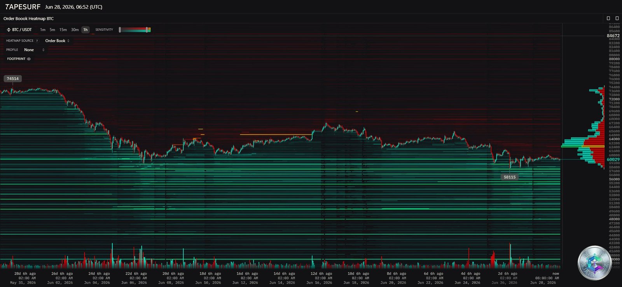
Task: Switch to the 5m timeframe
Action: [52, 30]
